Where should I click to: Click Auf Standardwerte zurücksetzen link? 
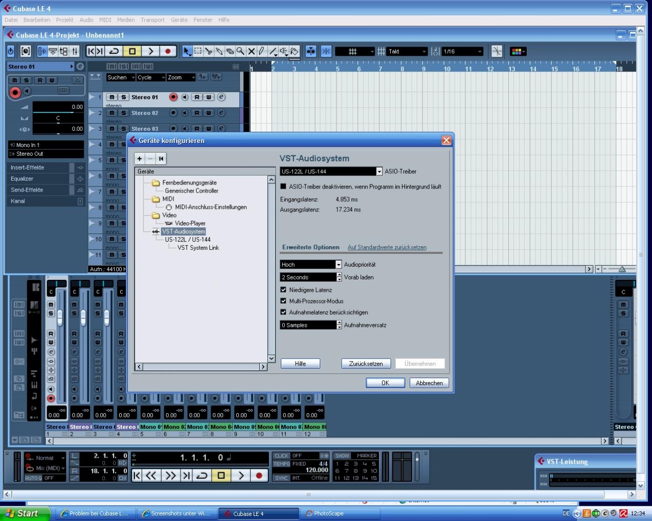tap(387, 247)
